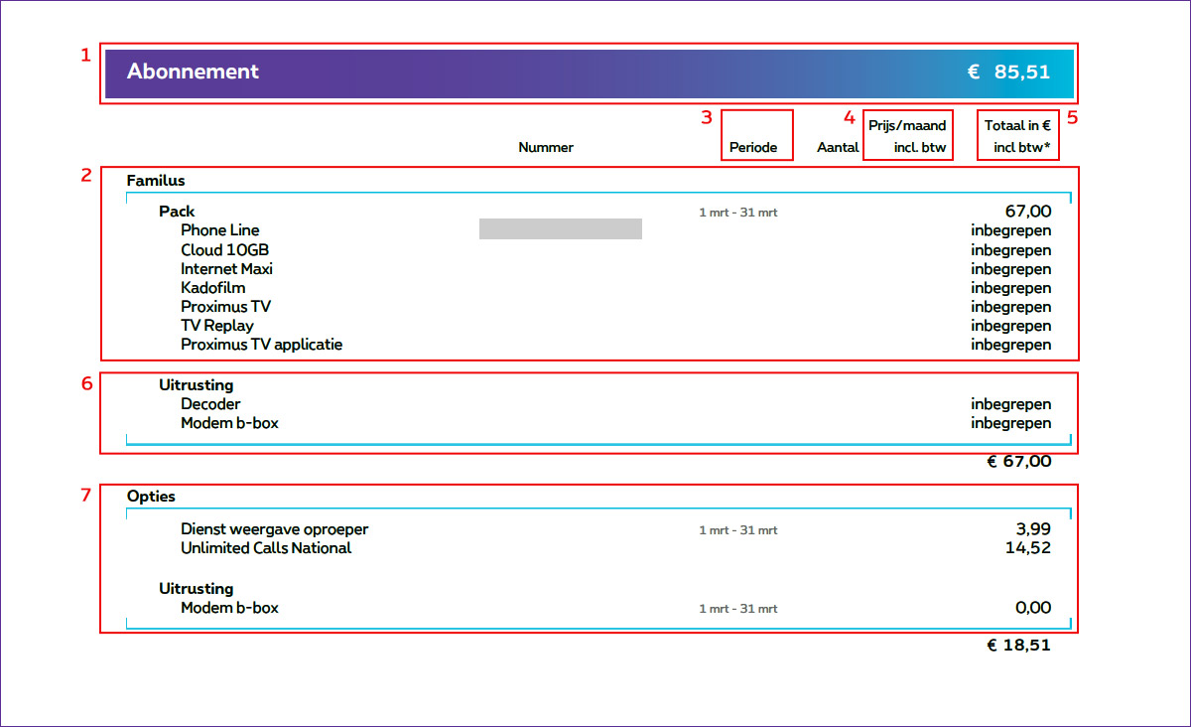The height and width of the screenshot is (727, 1191).
Task: Click the Unlimited Calls National line
Action: point(266,548)
